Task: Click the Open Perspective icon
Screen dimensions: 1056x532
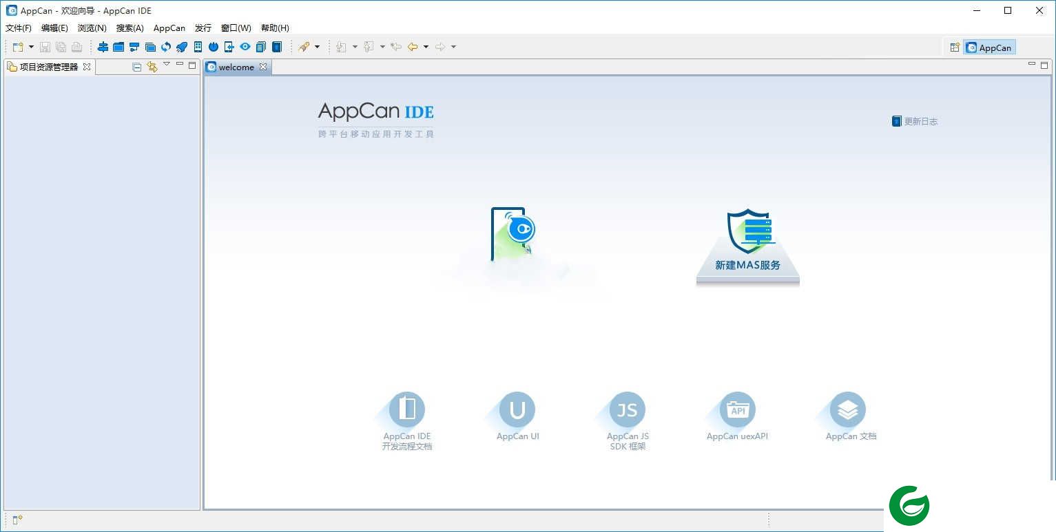Action: pyautogui.click(x=955, y=47)
